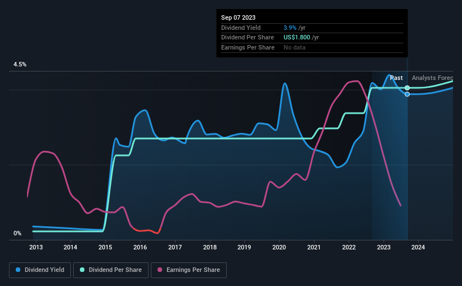Select the 2020 label on the x-axis
The width and height of the screenshot is (462, 286).
[x=279, y=247]
